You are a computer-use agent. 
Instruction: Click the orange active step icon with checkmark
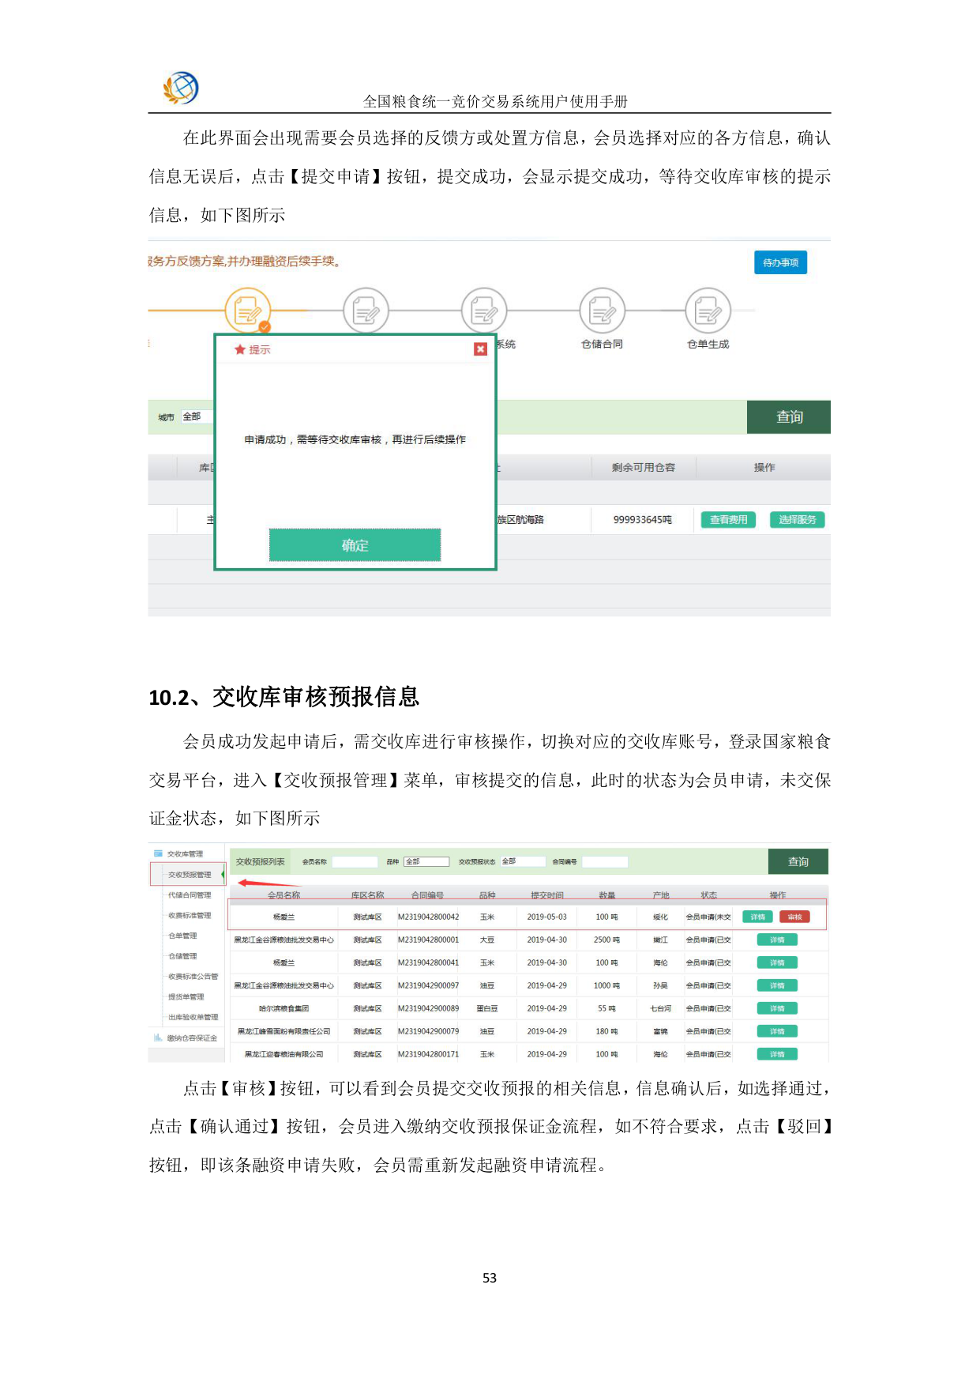pyautogui.click(x=248, y=311)
